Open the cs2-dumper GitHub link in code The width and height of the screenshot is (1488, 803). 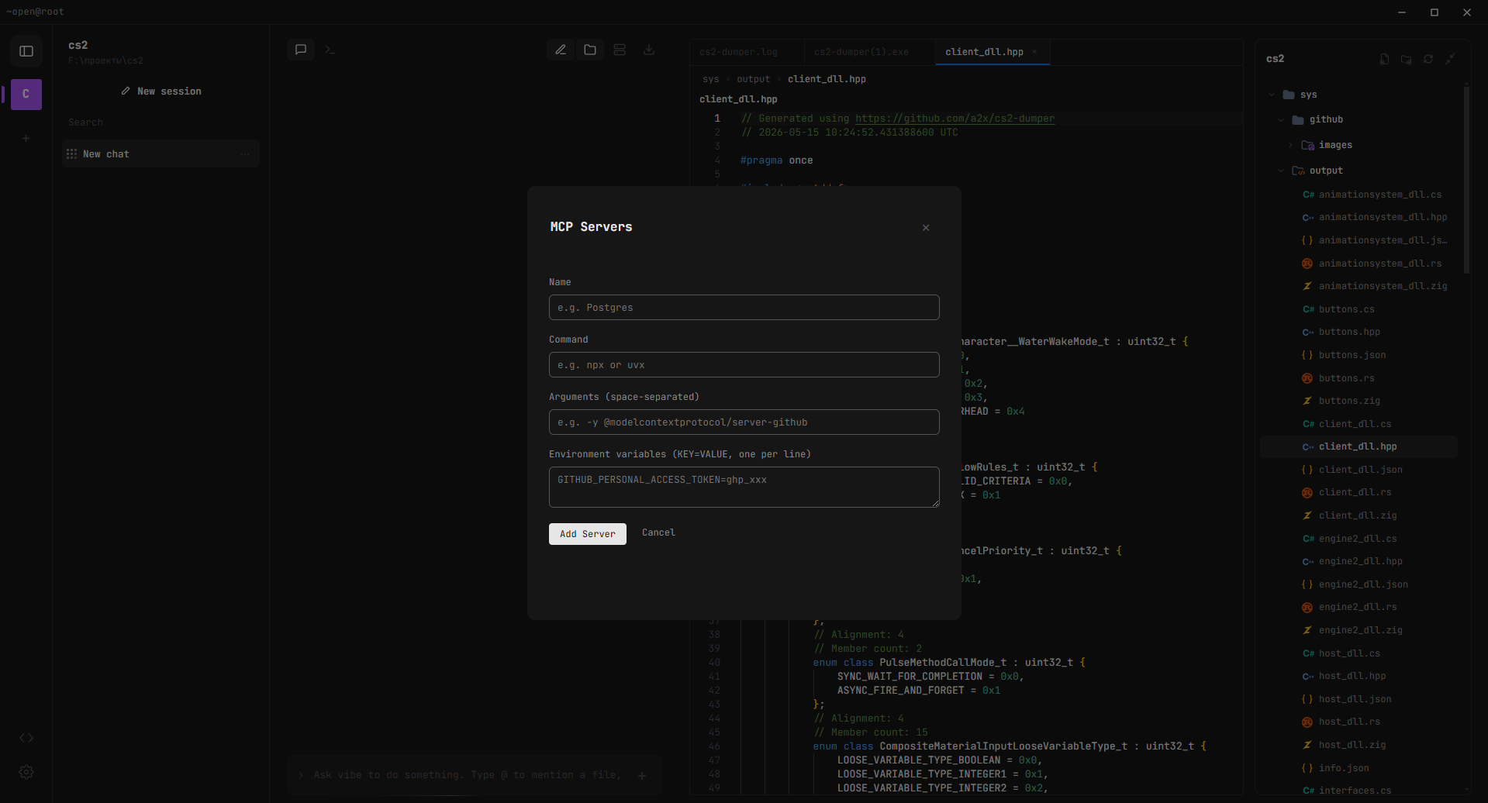(x=955, y=119)
